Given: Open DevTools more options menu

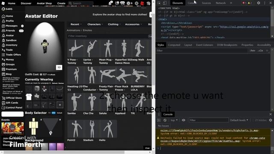Looking at the screenshot, I should click(265, 3).
